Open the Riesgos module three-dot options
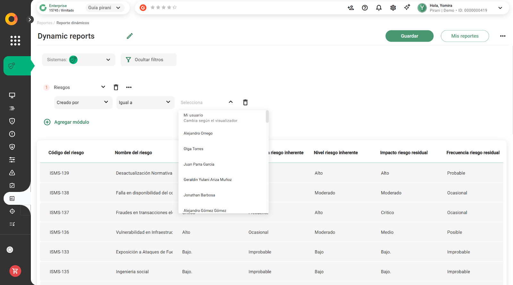The height and width of the screenshot is (285, 513). [129, 87]
